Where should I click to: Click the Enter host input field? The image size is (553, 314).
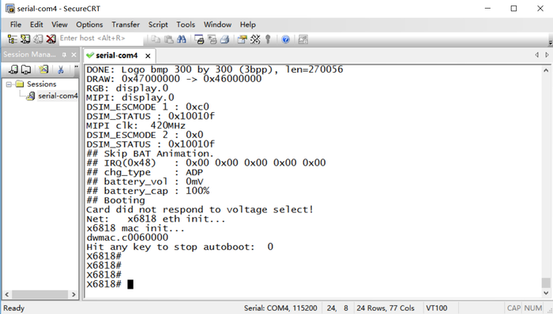coord(100,39)
